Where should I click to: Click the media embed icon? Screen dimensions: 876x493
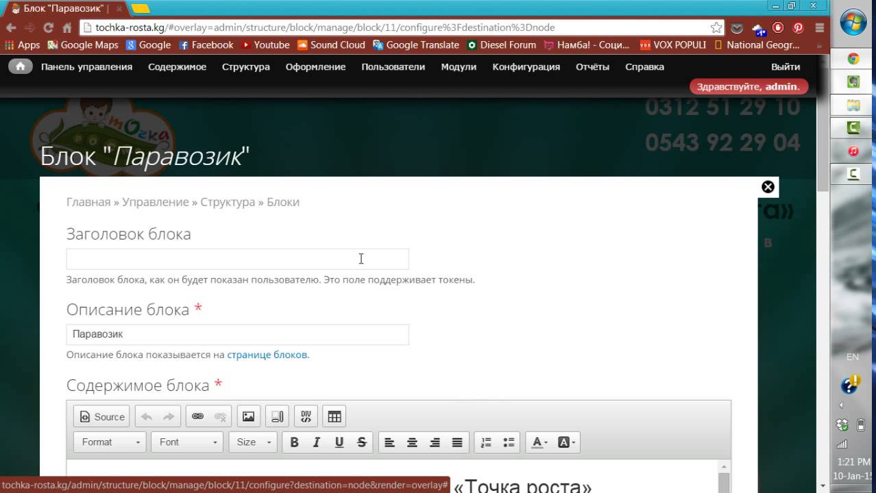pyautogui.click(x=277, y=416)
